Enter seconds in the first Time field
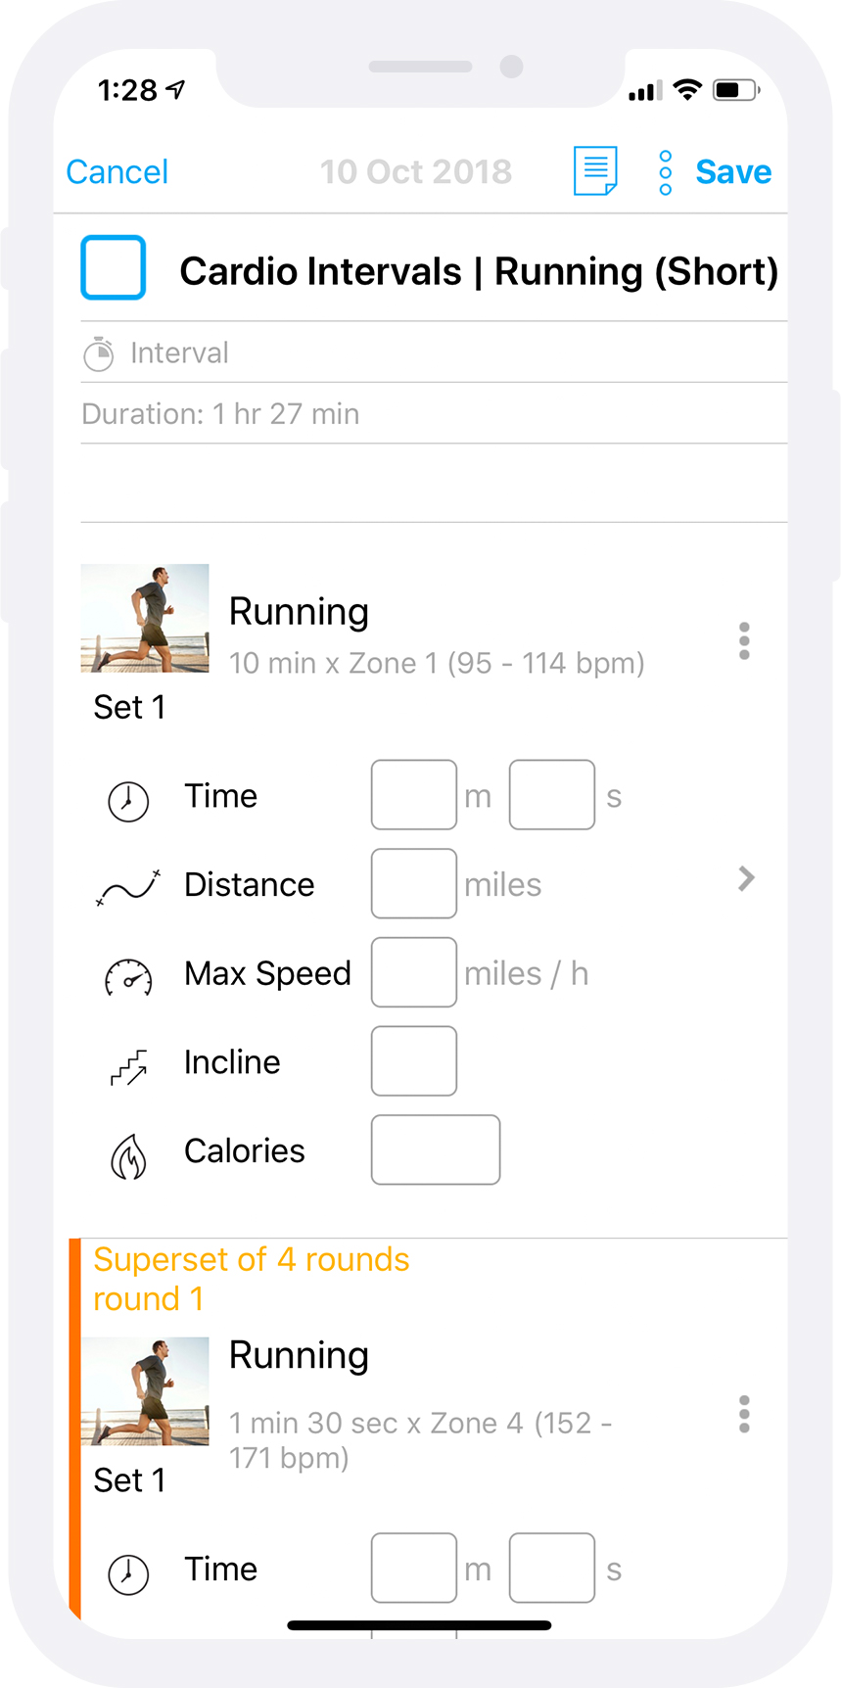Viewport: 841px width, 1688px height. tap(552, 795)
